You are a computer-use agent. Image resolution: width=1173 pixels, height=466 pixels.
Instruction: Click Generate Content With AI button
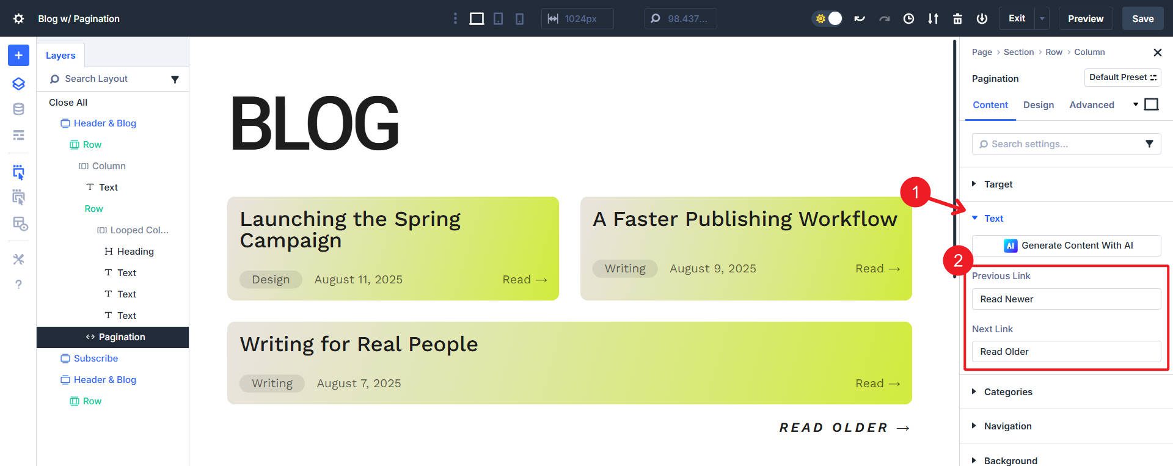1067,246
